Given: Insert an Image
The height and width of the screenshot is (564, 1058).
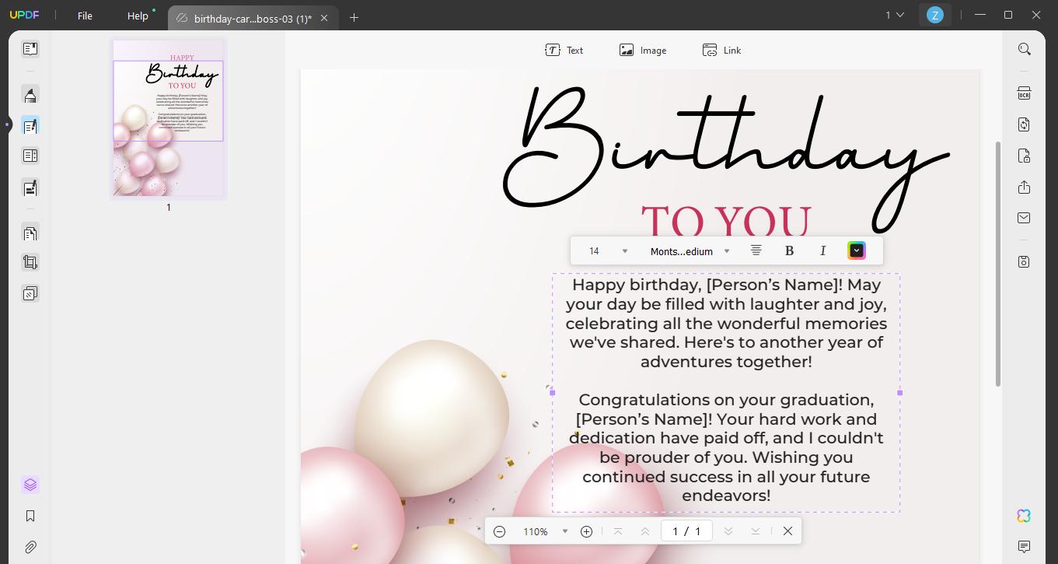Looking at the screenshot, I should point(643,50).
